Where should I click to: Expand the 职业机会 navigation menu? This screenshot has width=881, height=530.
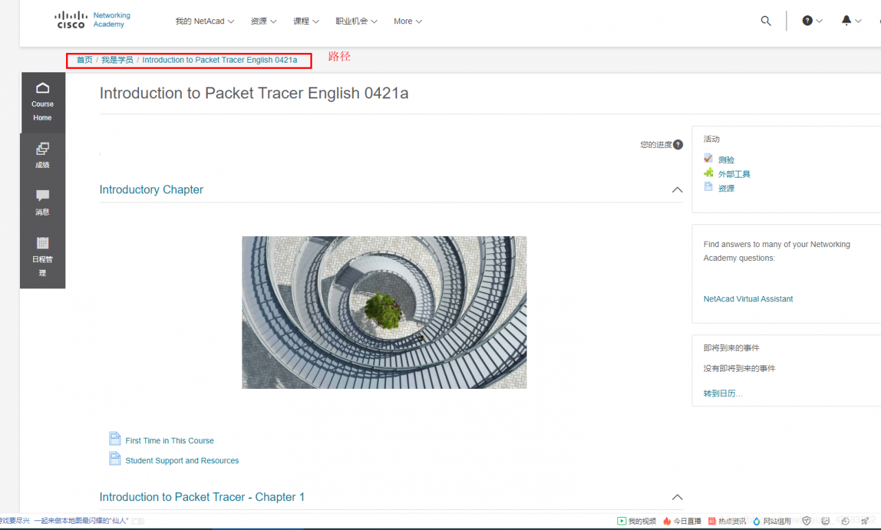pyautogui.click(x=357, y=21)
